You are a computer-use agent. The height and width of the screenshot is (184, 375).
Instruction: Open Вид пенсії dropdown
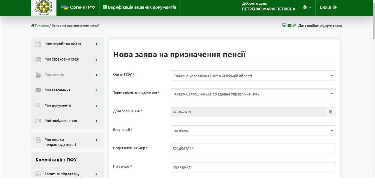pos(253,131)
